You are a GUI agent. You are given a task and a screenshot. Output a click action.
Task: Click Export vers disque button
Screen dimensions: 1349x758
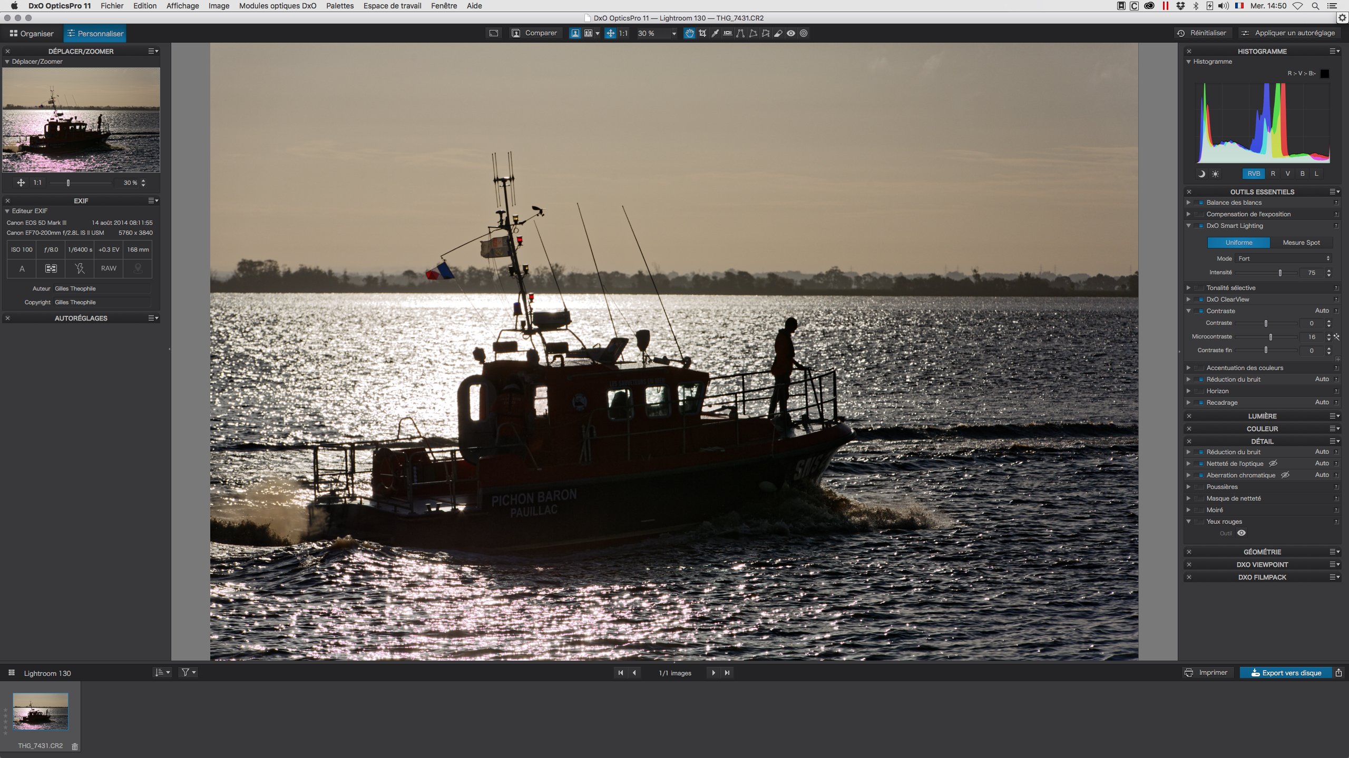point(1286,673)
